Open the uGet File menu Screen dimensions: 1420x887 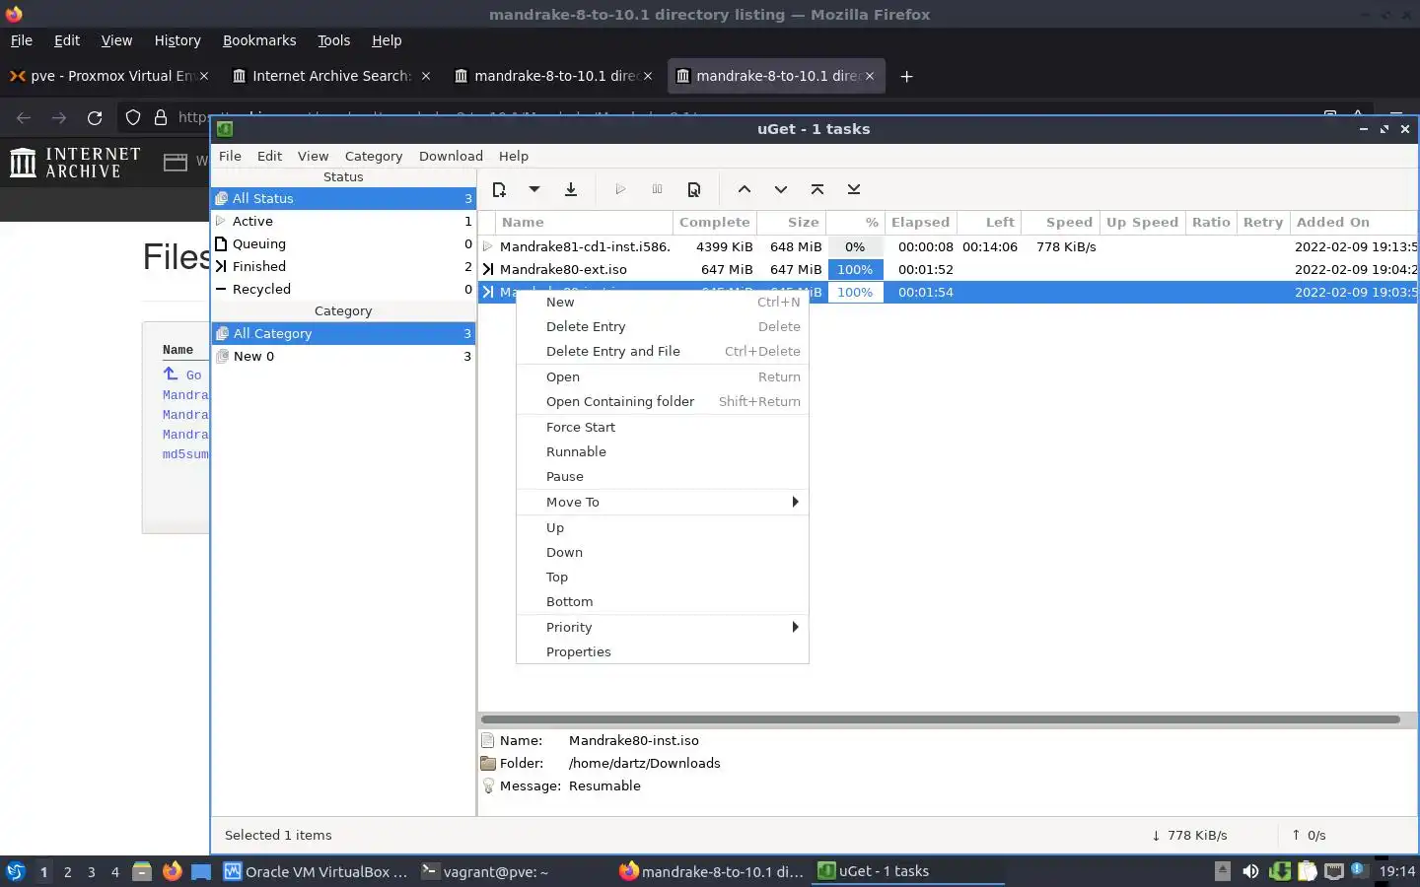230,156
